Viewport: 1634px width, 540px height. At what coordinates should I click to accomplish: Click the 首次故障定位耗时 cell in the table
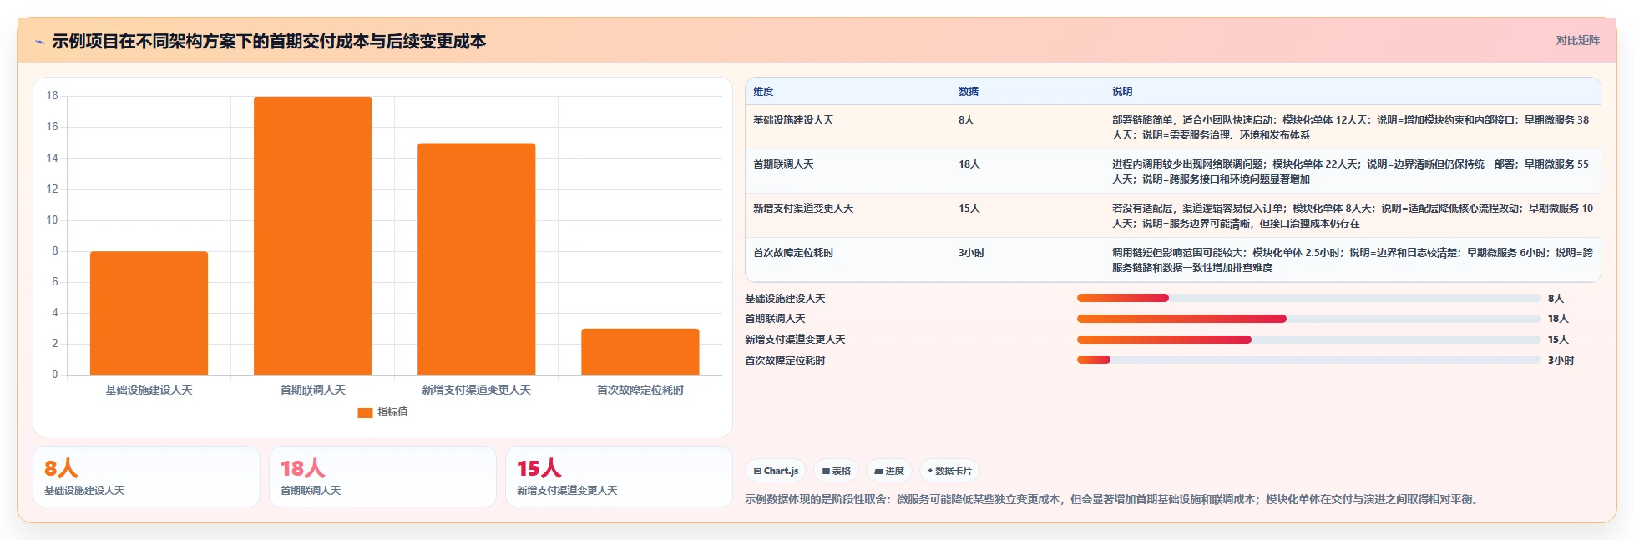coord(793,253)
